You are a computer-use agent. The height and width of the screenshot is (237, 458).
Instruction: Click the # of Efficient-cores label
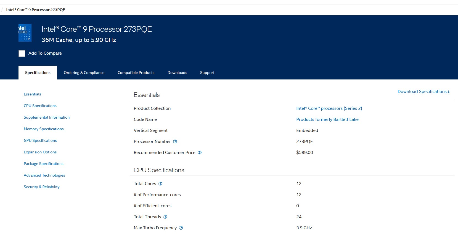(x=152, y=206)
